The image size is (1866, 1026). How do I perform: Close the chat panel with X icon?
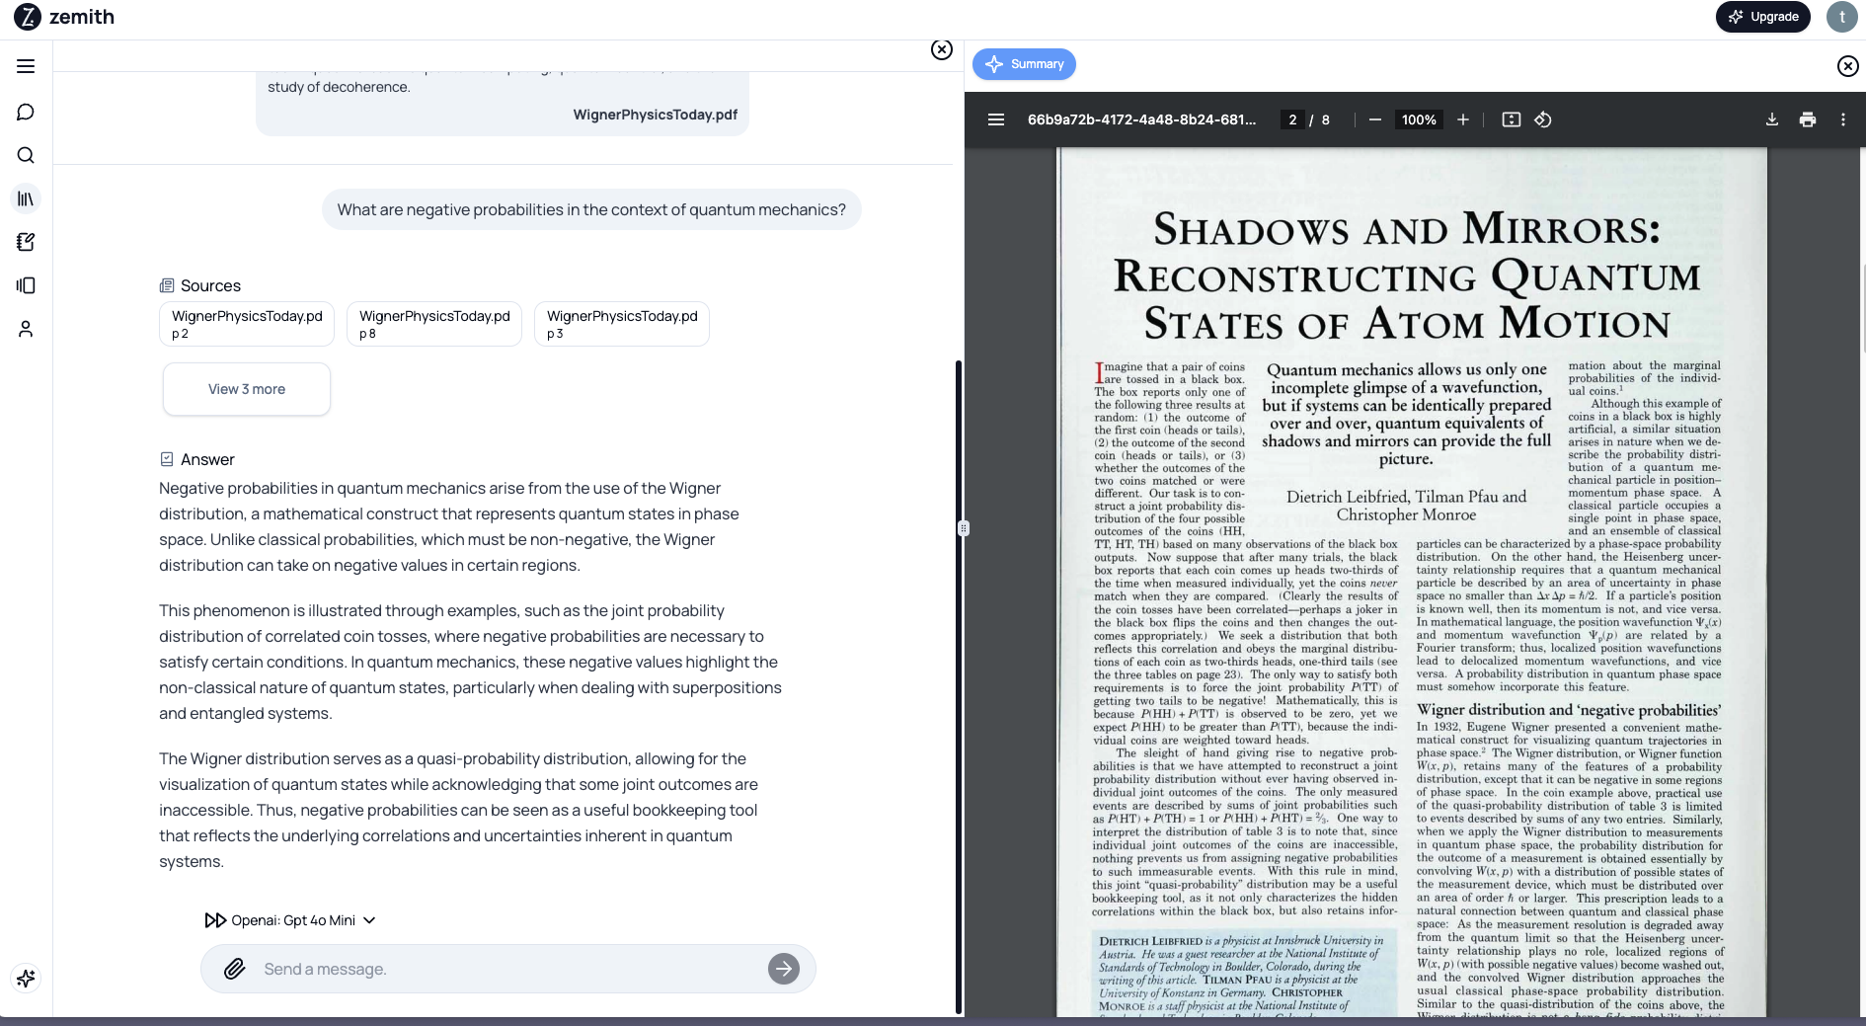pyautogui.click(x=942, y=50)
